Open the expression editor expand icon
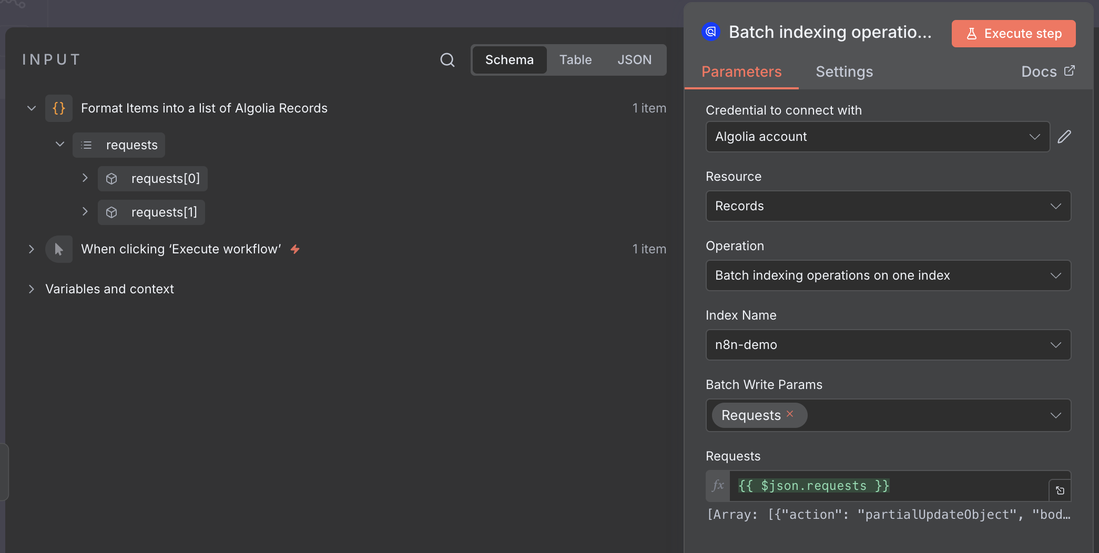The width and height of the screenshot is (1099, 553). click(1060, 490)
